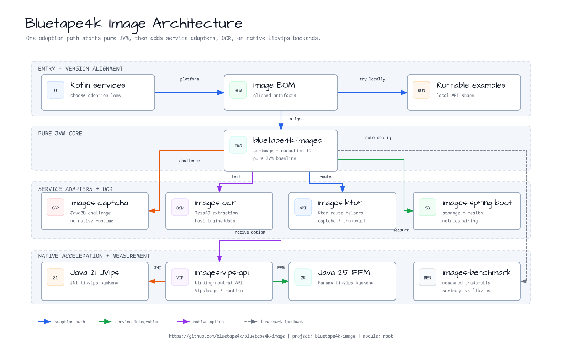Click the 'aligns' arrow label
Image resolution: width=562 pixels, height=349 pixels.
pyautogui.click(x=297, y=119)
